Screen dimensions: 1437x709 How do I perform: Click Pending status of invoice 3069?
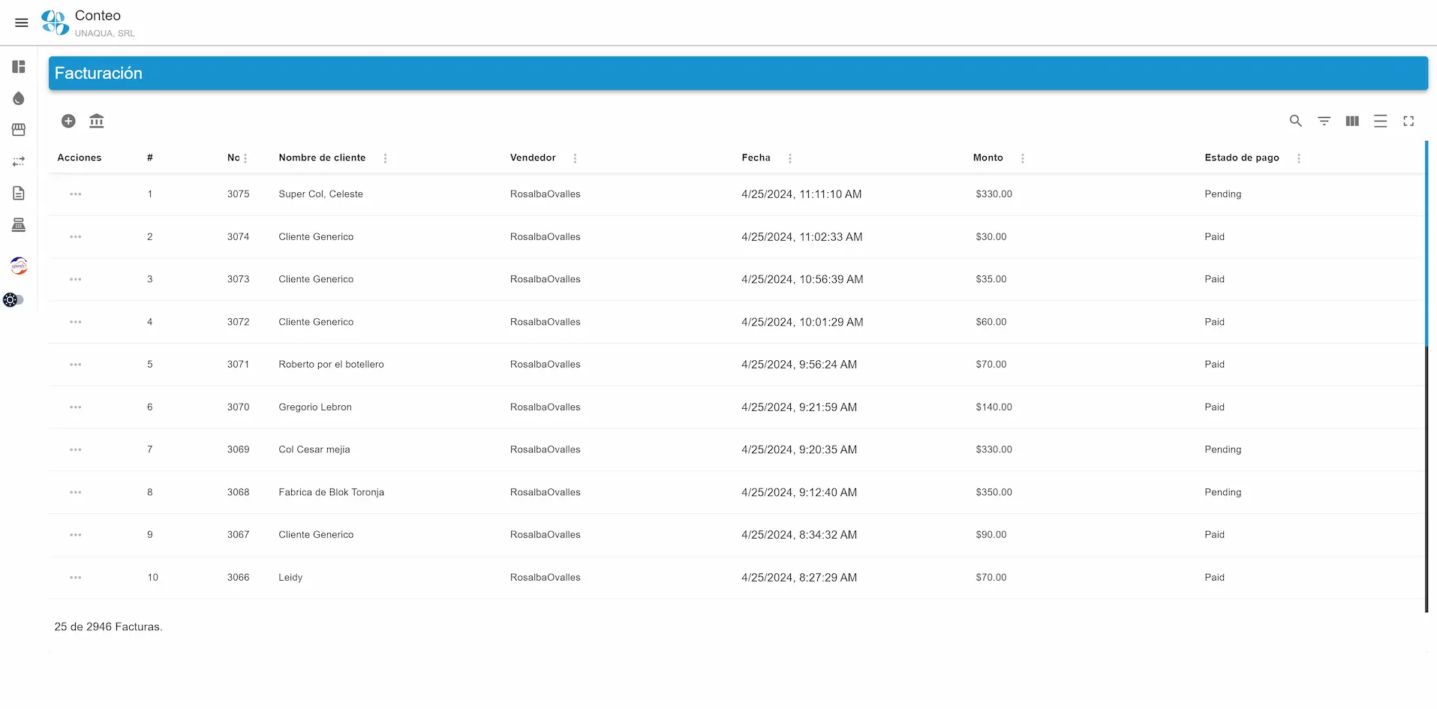pyautogui.click(x=1222, y=449)
